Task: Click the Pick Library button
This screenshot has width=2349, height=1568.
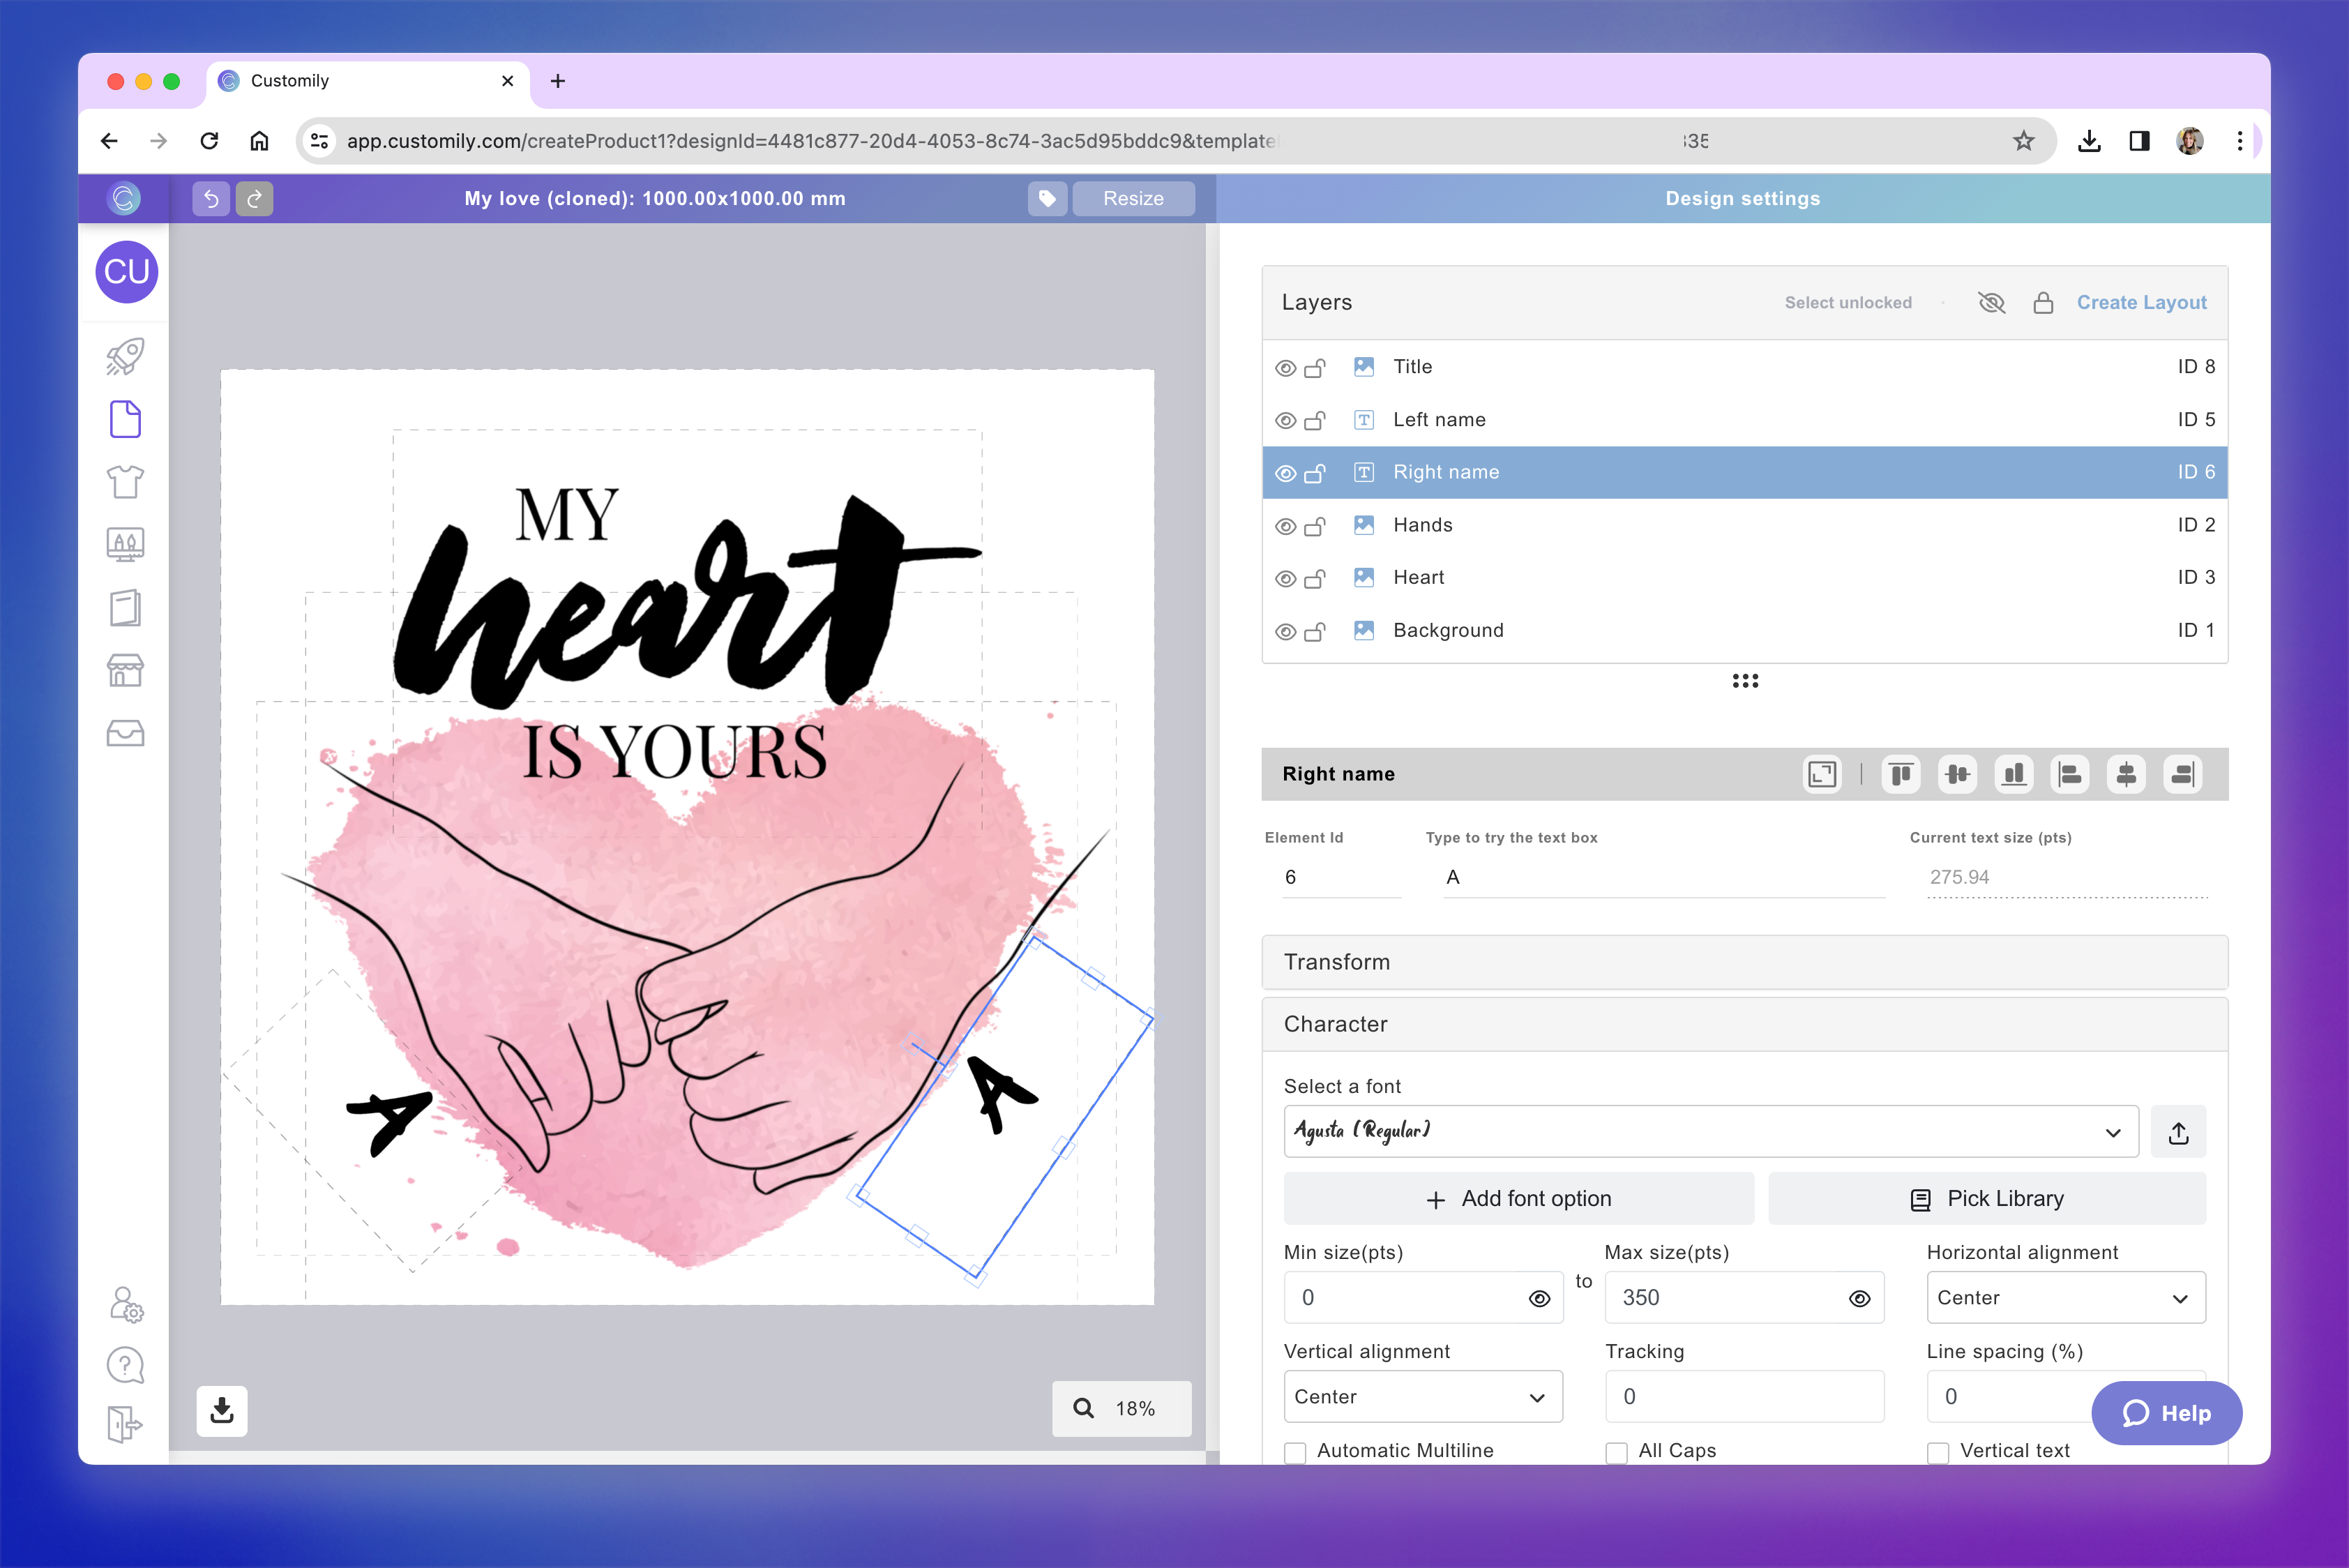Action: pos(1987,1198)
